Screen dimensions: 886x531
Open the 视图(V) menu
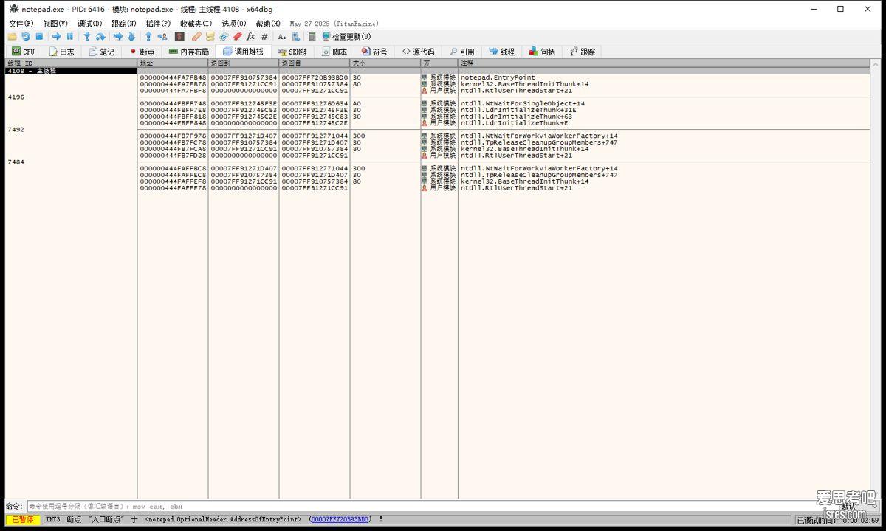pos(55,24)
